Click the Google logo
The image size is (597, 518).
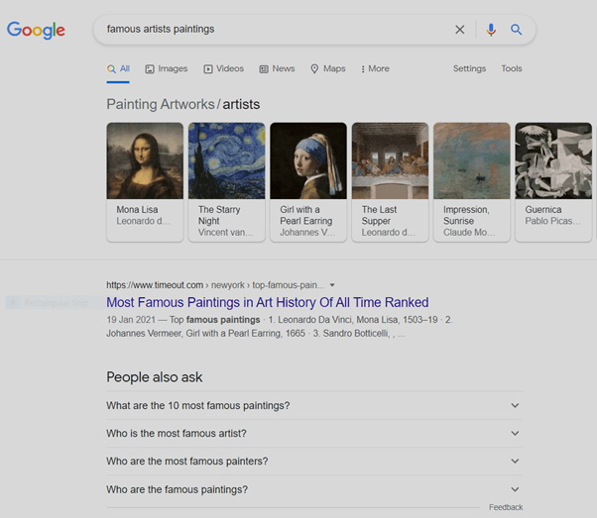pyautogui.click(x=36, y=30)
